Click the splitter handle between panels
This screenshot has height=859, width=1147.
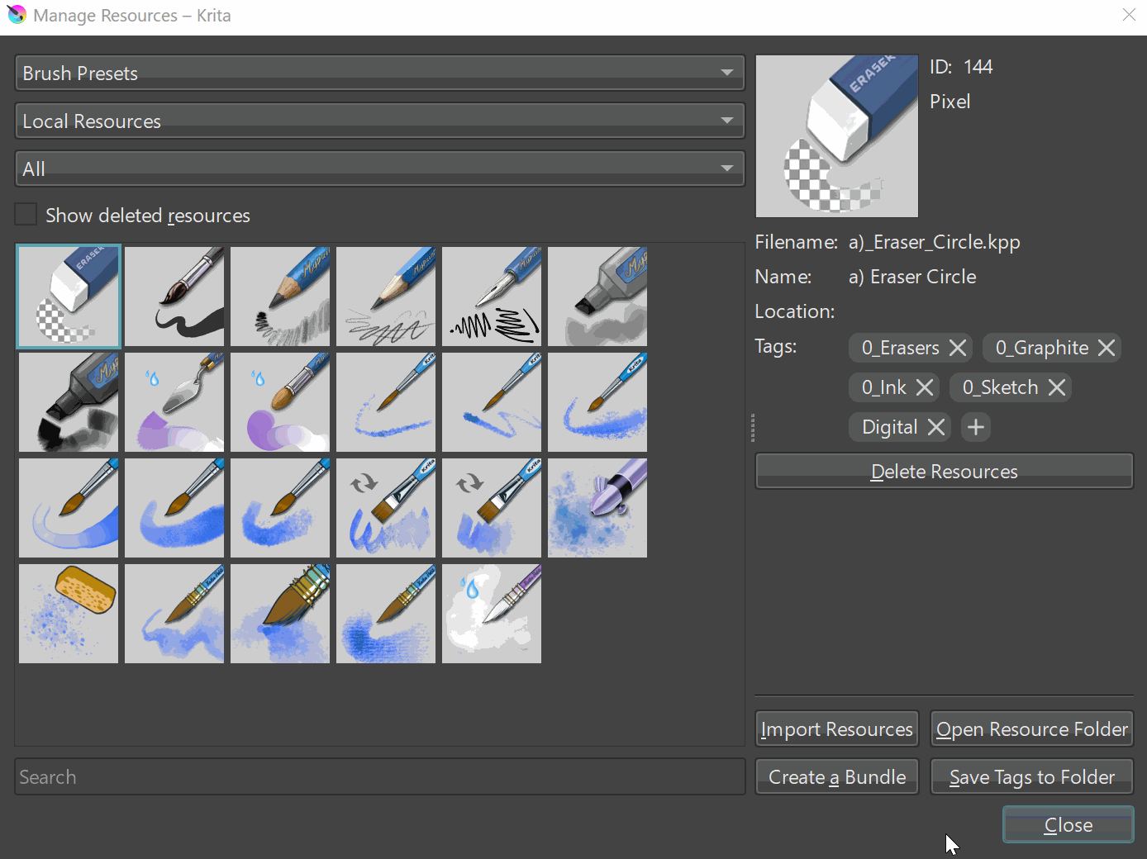coord(752,428)
